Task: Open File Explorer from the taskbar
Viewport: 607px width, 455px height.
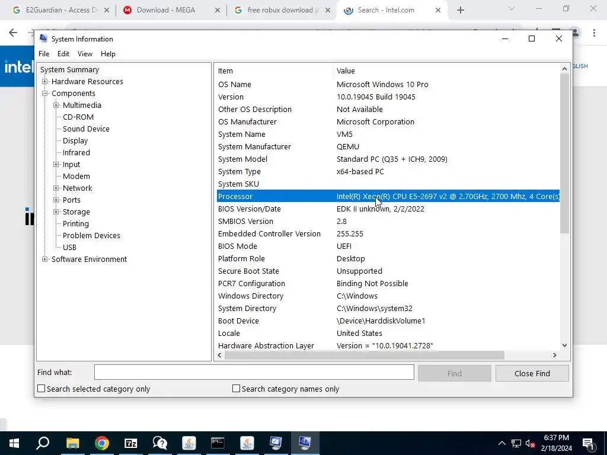Action: [72, 443]
